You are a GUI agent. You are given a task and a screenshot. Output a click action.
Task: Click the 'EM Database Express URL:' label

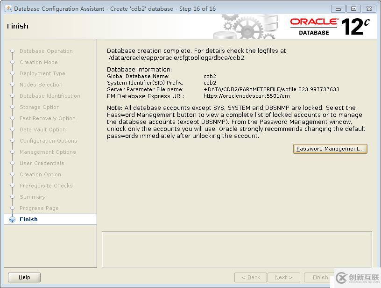point(146,96)
